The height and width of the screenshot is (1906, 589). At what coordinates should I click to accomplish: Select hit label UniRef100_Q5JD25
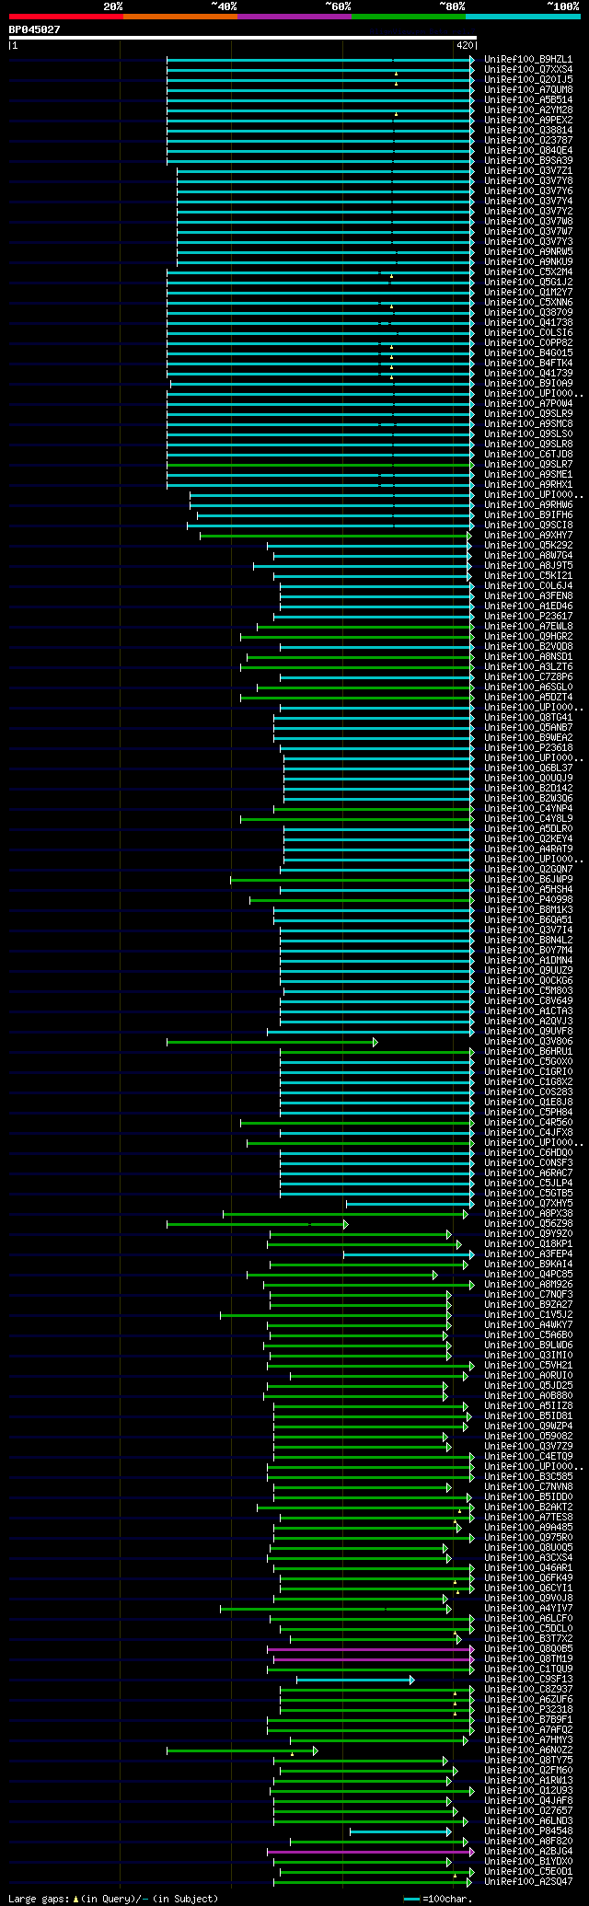(528, 1385)
